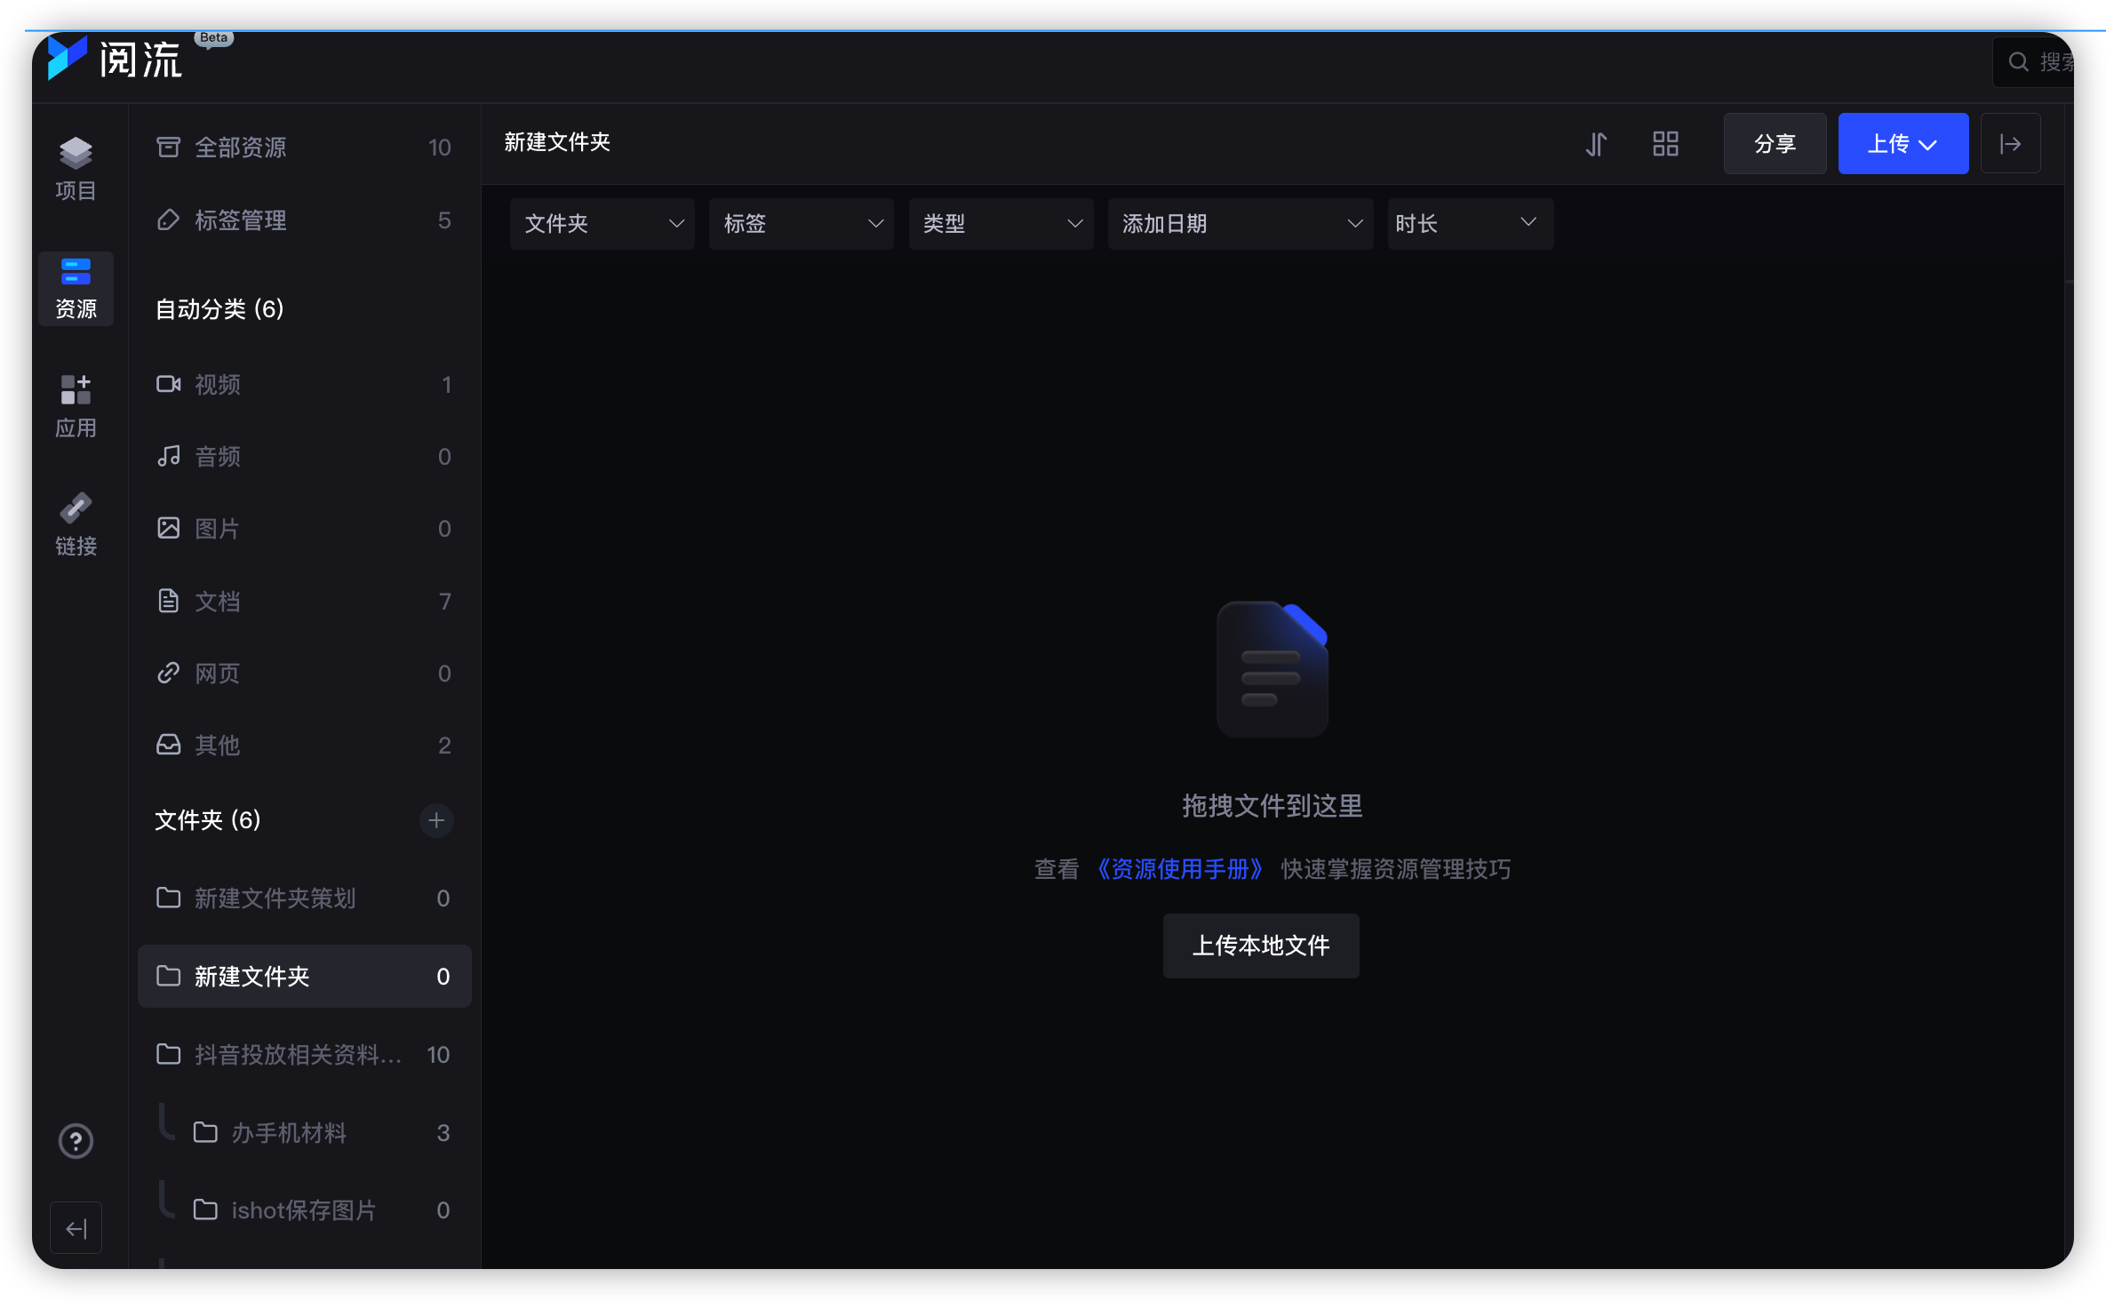2106x1301 pixels.
Task: Open the 应用 apps section
Action: [76, 406]
